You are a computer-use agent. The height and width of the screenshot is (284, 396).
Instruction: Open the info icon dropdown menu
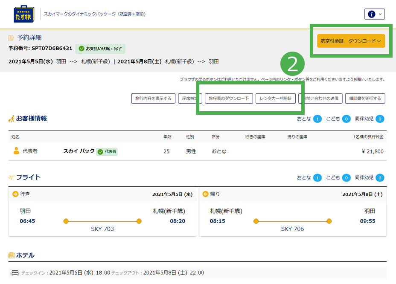tap(375, 14)
